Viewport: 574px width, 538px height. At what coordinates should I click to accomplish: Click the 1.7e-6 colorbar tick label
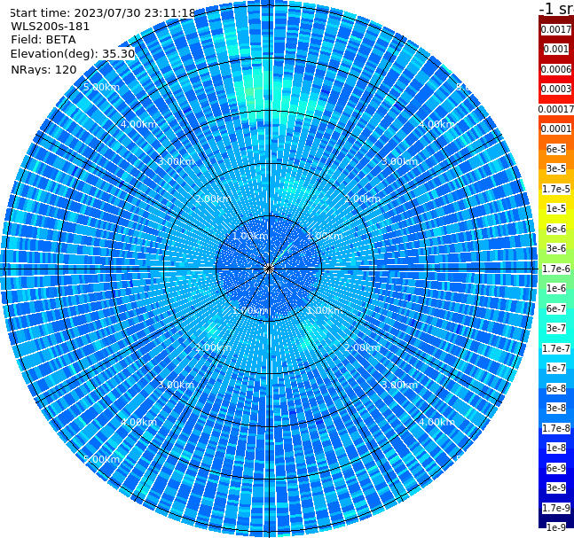tap(556, 269)
